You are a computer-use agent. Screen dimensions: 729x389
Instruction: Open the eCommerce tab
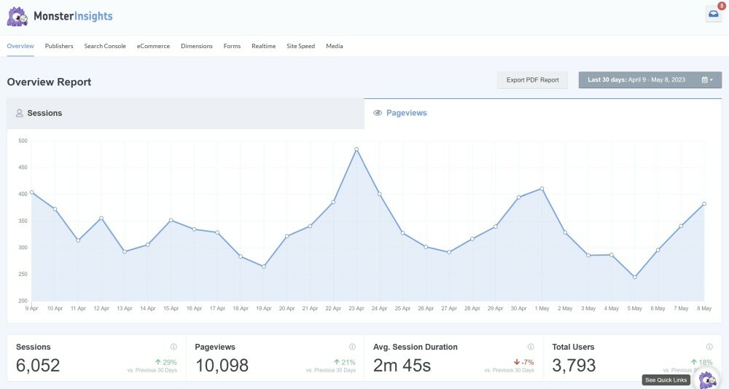click(153, 46)
